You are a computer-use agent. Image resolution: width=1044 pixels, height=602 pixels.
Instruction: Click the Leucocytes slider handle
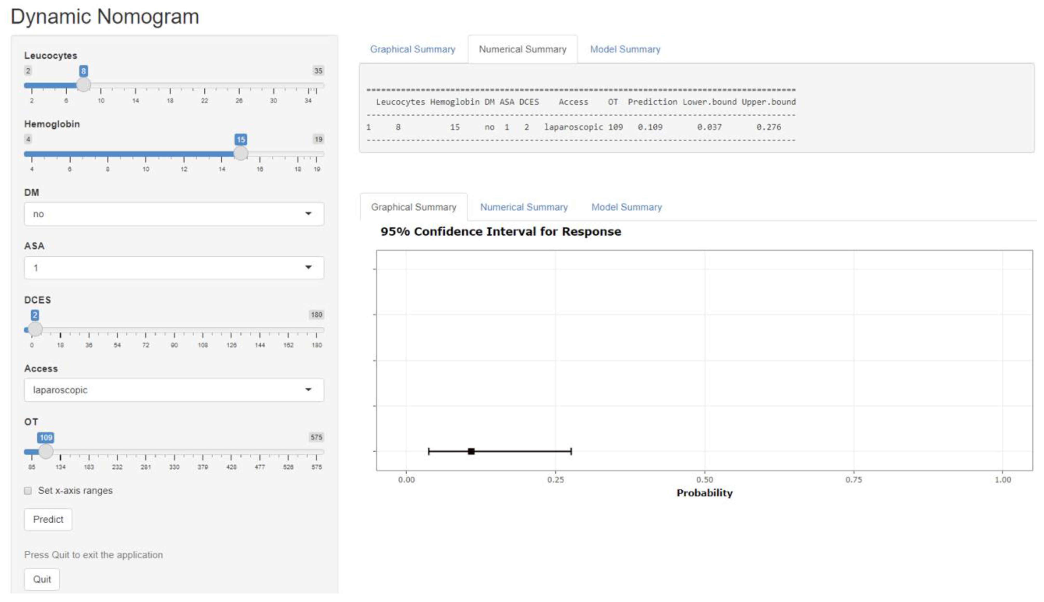click(x=84, y=85)
